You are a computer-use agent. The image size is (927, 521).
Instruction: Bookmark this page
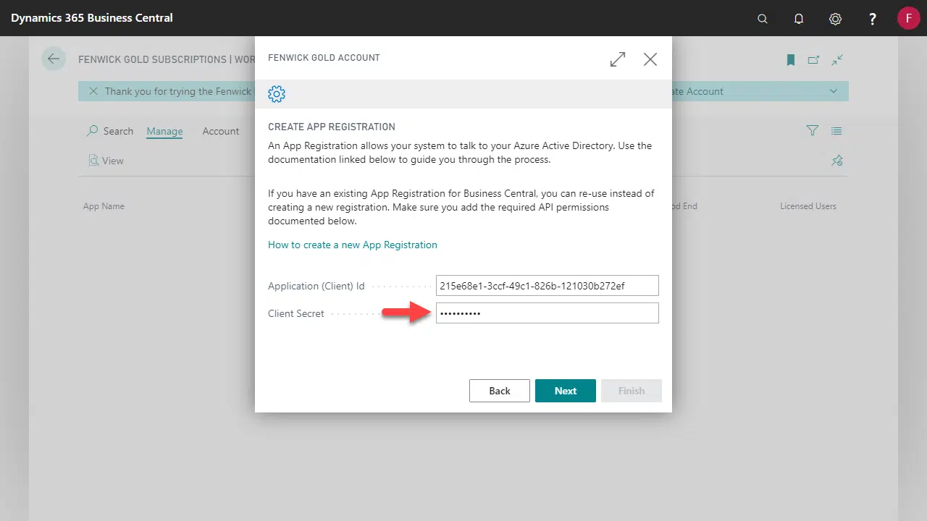(791, 60)
